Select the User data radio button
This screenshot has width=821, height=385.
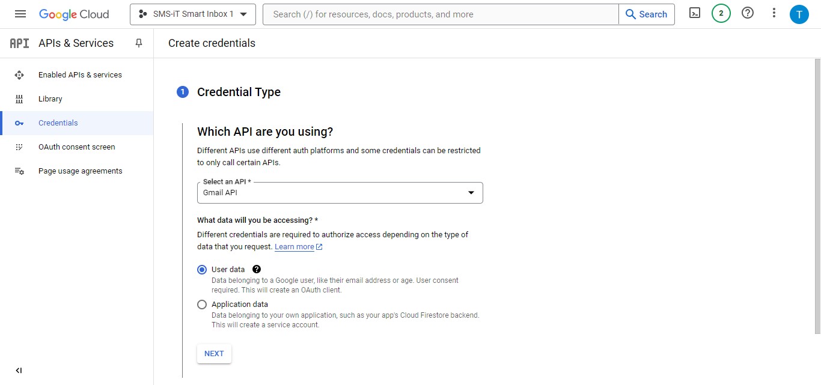pos(201,269)
